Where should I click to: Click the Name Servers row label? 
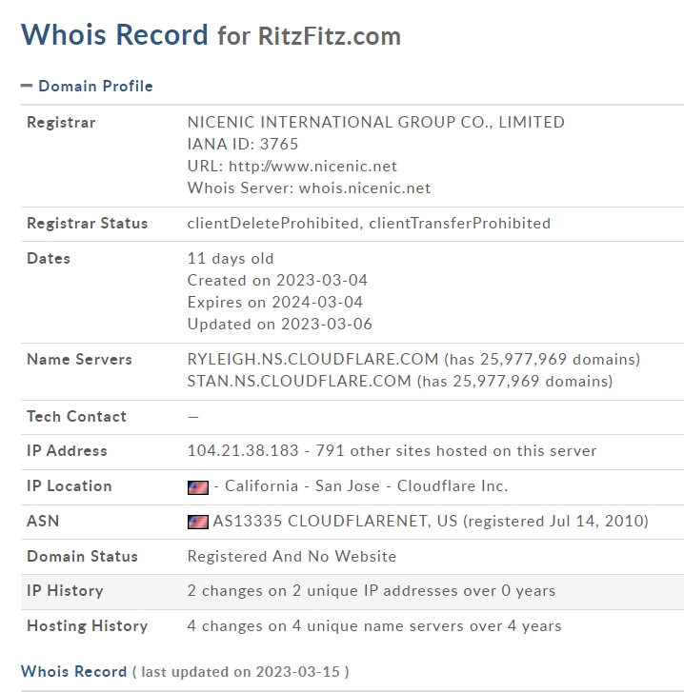coord(79,360)
